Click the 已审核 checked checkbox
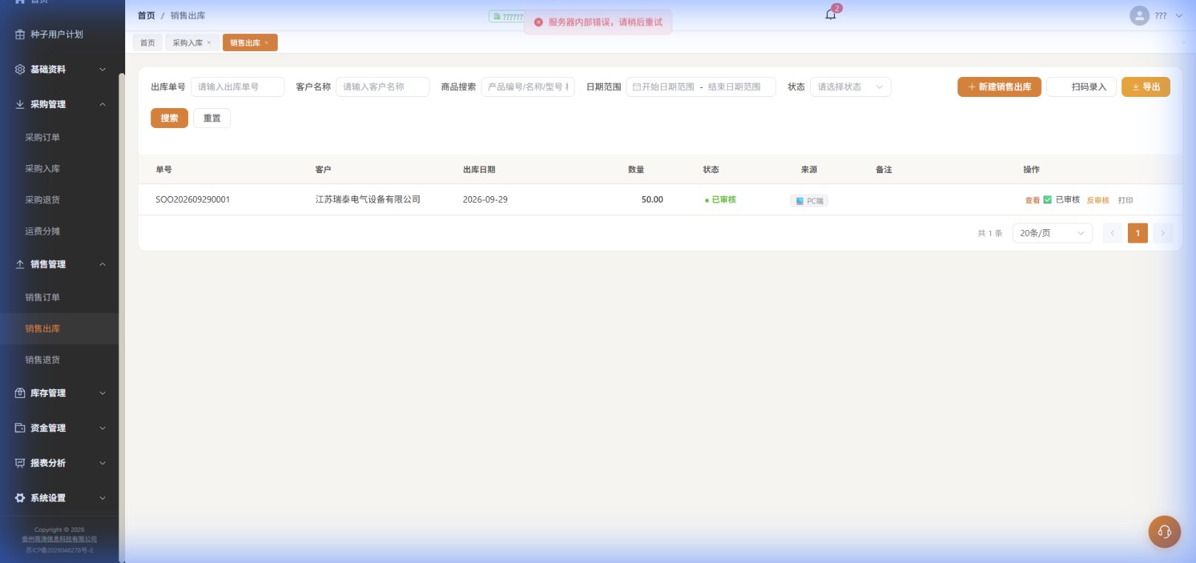Image resolution: width=1196 pixels, height=563 pixels. 1047,200
